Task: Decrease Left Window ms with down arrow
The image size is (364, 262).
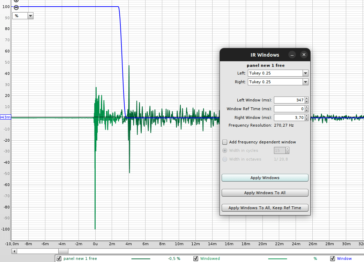Action: (307, 102)
